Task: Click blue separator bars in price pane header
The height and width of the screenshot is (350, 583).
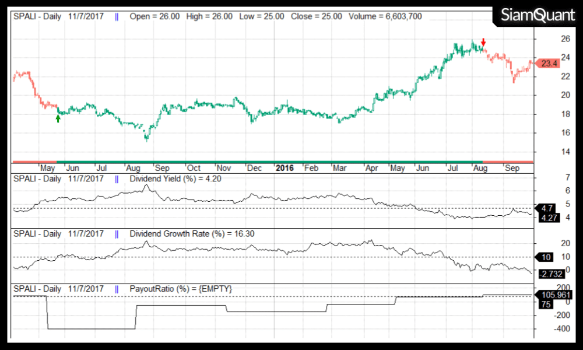Action: (x=117, y=16)
